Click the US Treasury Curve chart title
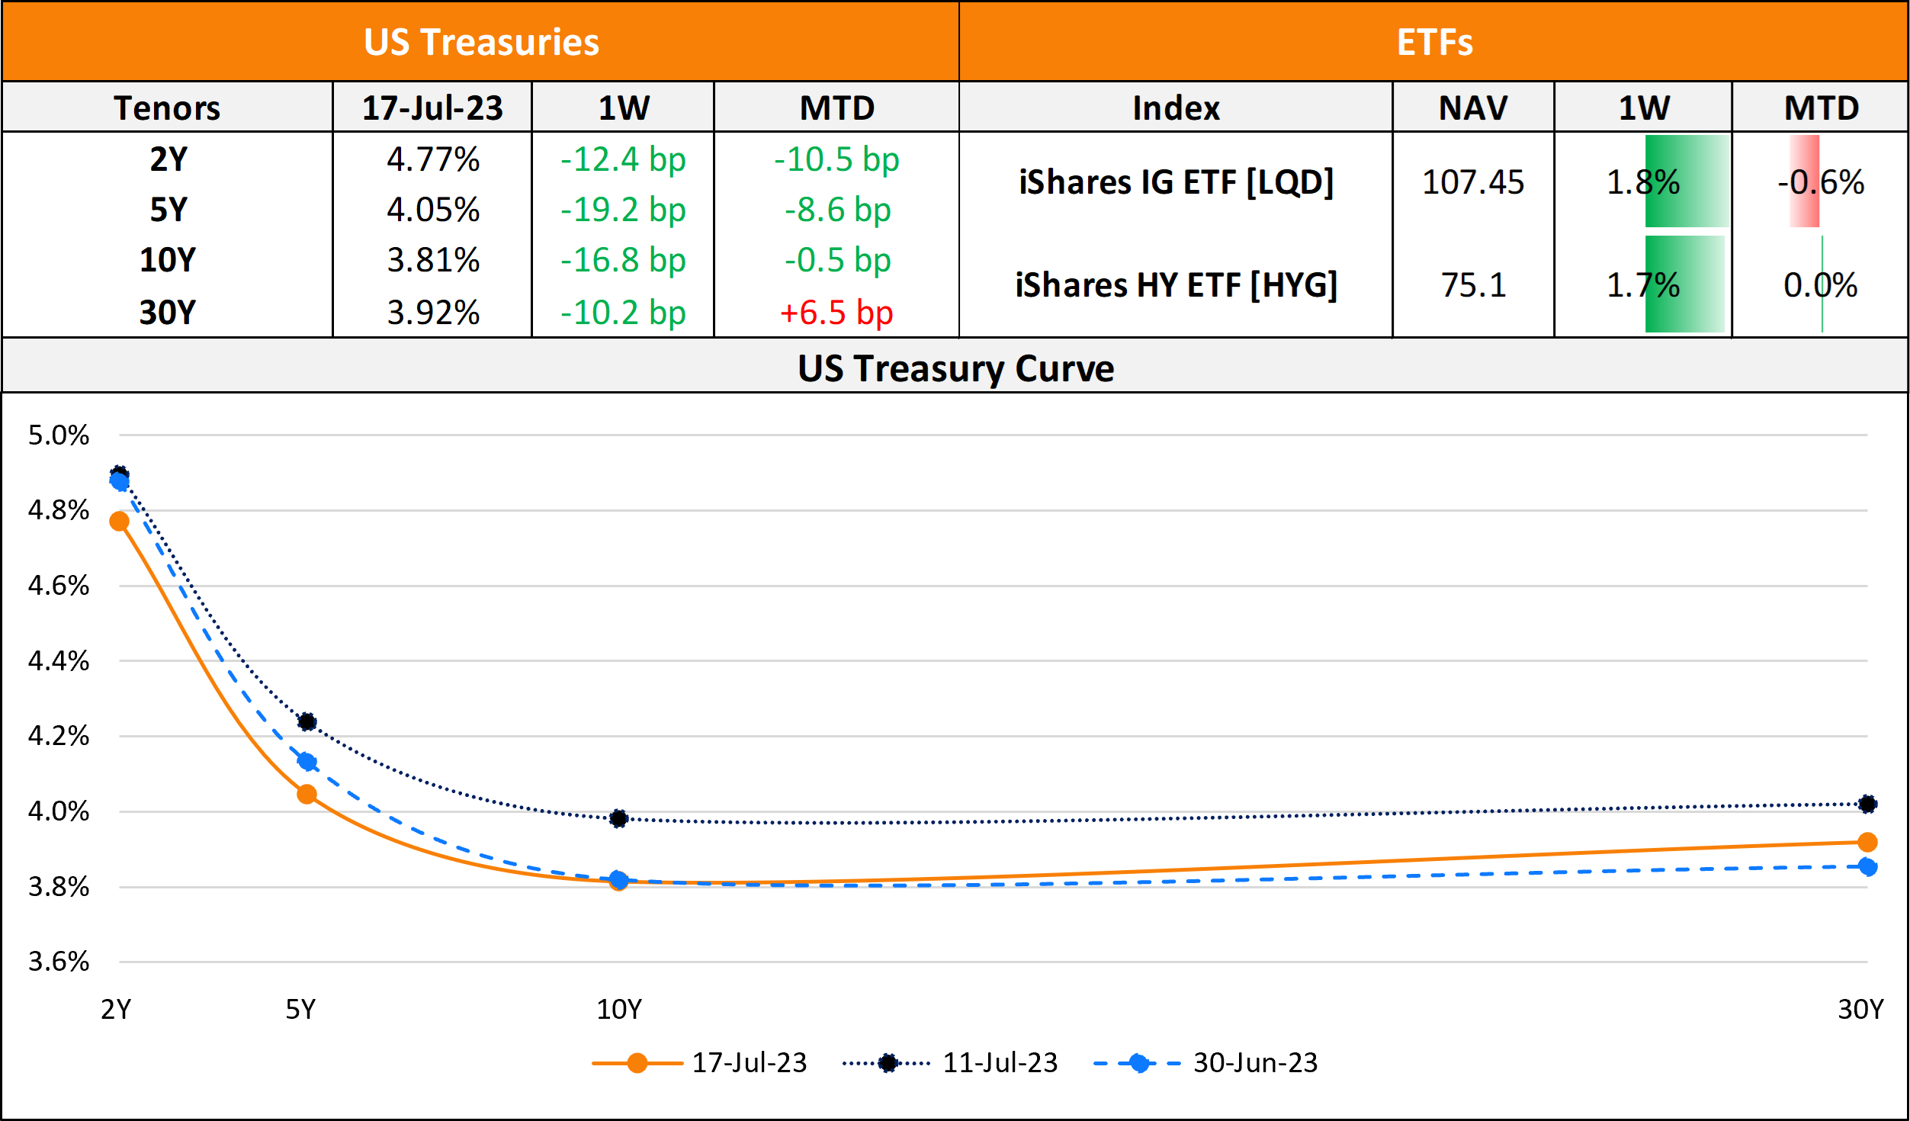This screenshot has width=1910, height=1121. click(955, 368)
